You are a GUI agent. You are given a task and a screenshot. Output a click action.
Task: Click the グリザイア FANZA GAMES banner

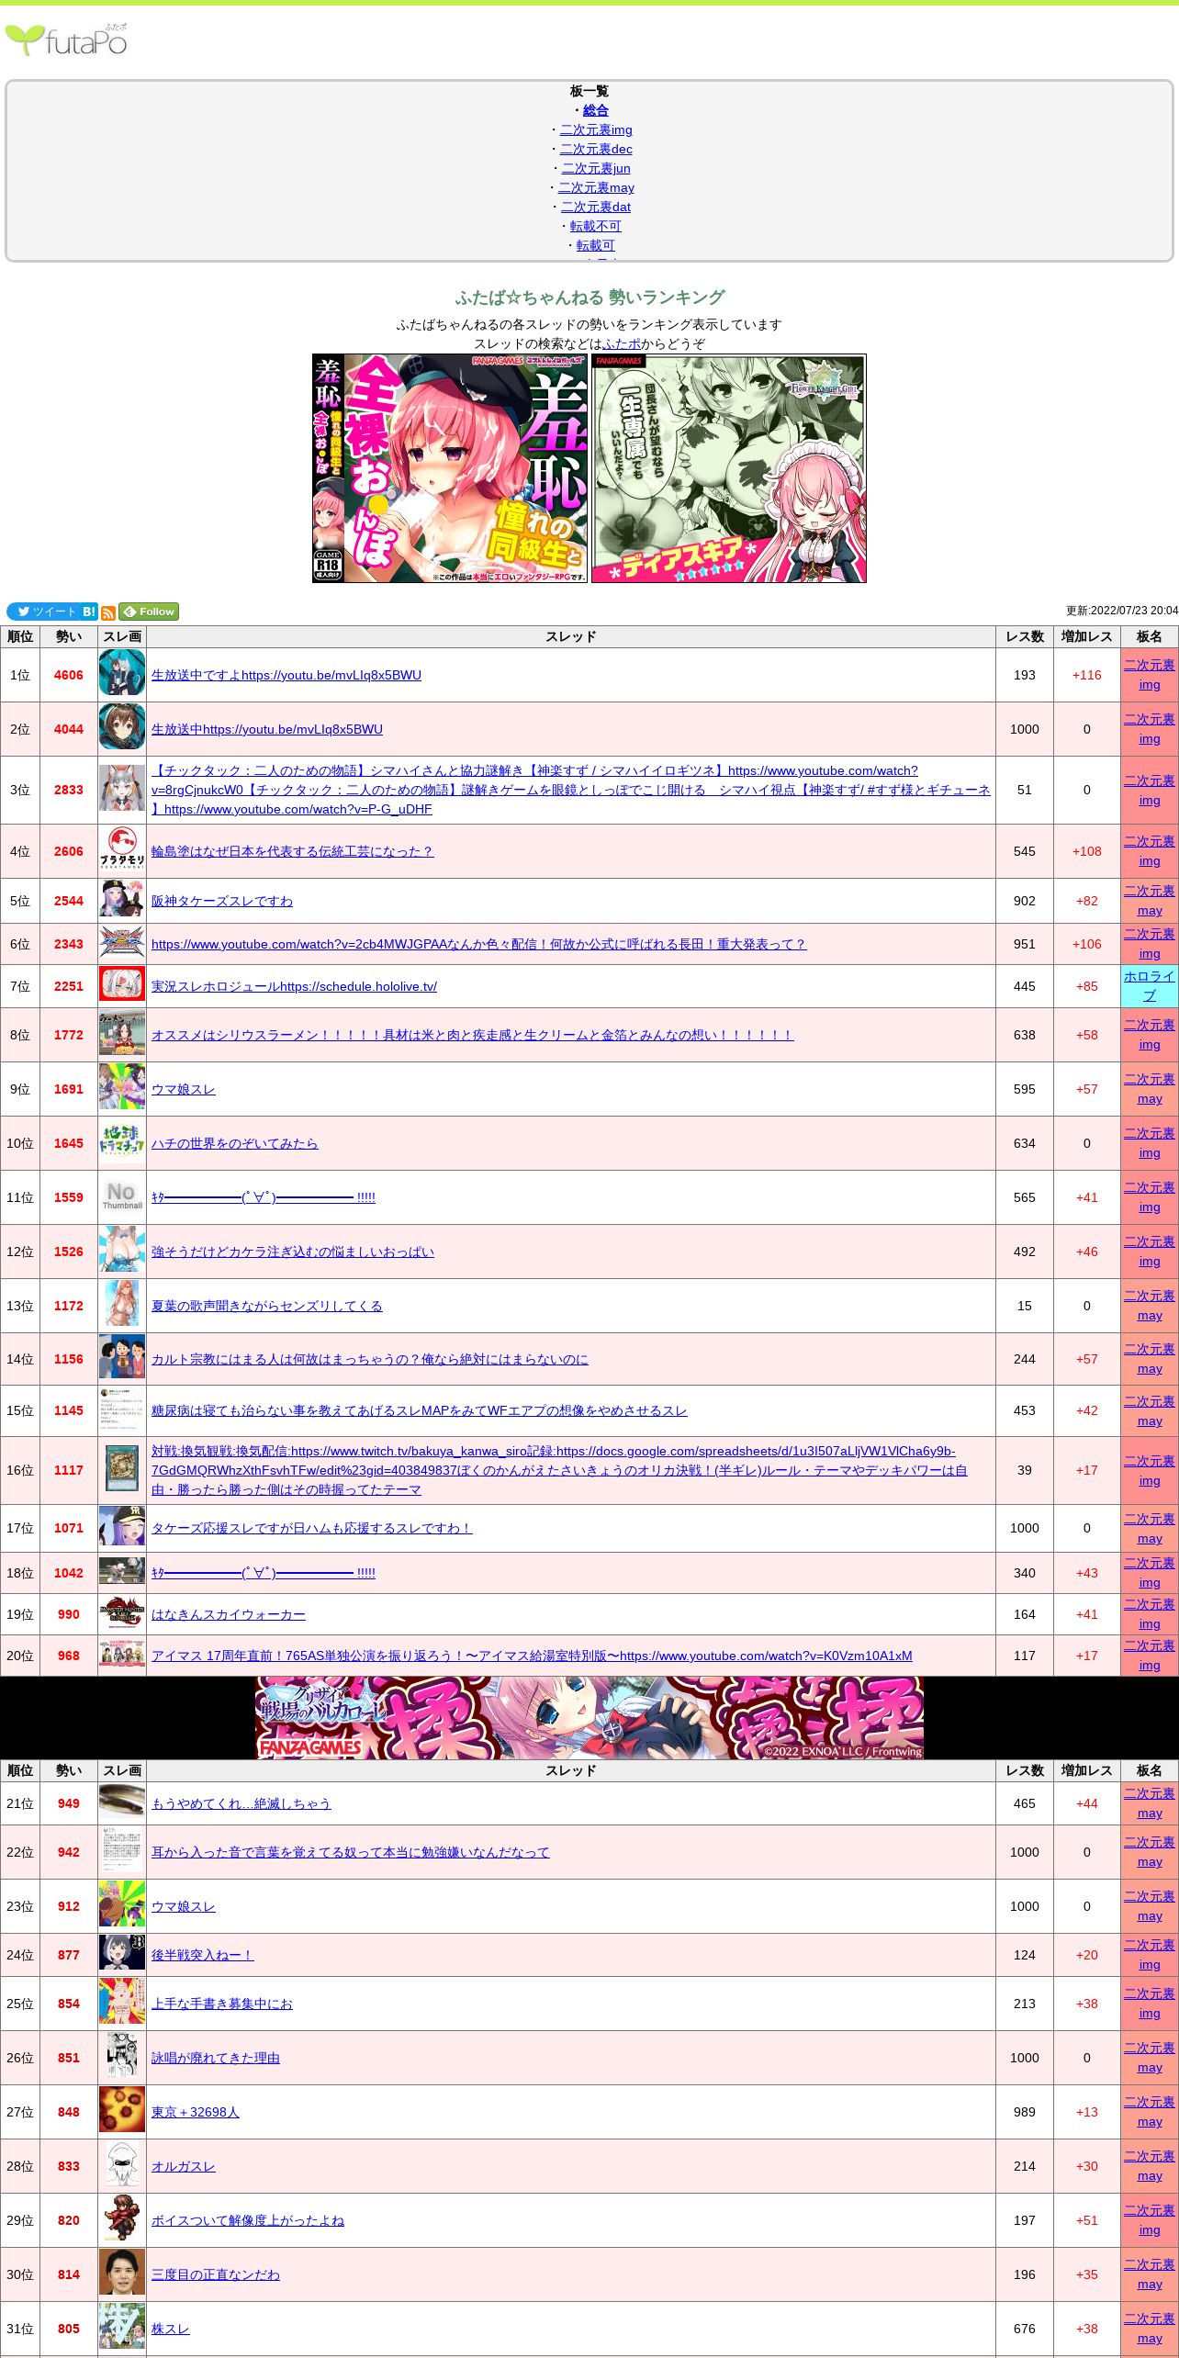click(x=589, y=1718)
